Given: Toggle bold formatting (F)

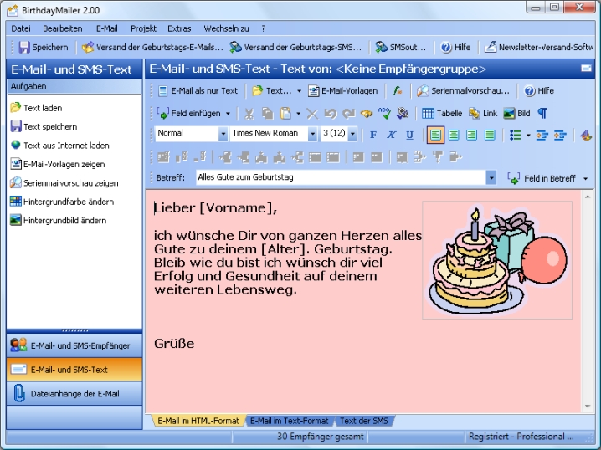Looking at the screenshot, I should [373, 135].
